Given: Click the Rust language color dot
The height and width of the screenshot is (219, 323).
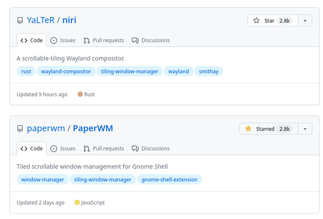Looking at the screenshot, I should pos(80,94).
